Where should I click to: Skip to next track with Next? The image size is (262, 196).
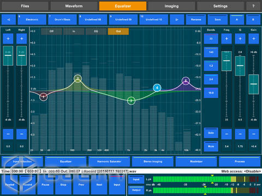[x=99, y=185]
